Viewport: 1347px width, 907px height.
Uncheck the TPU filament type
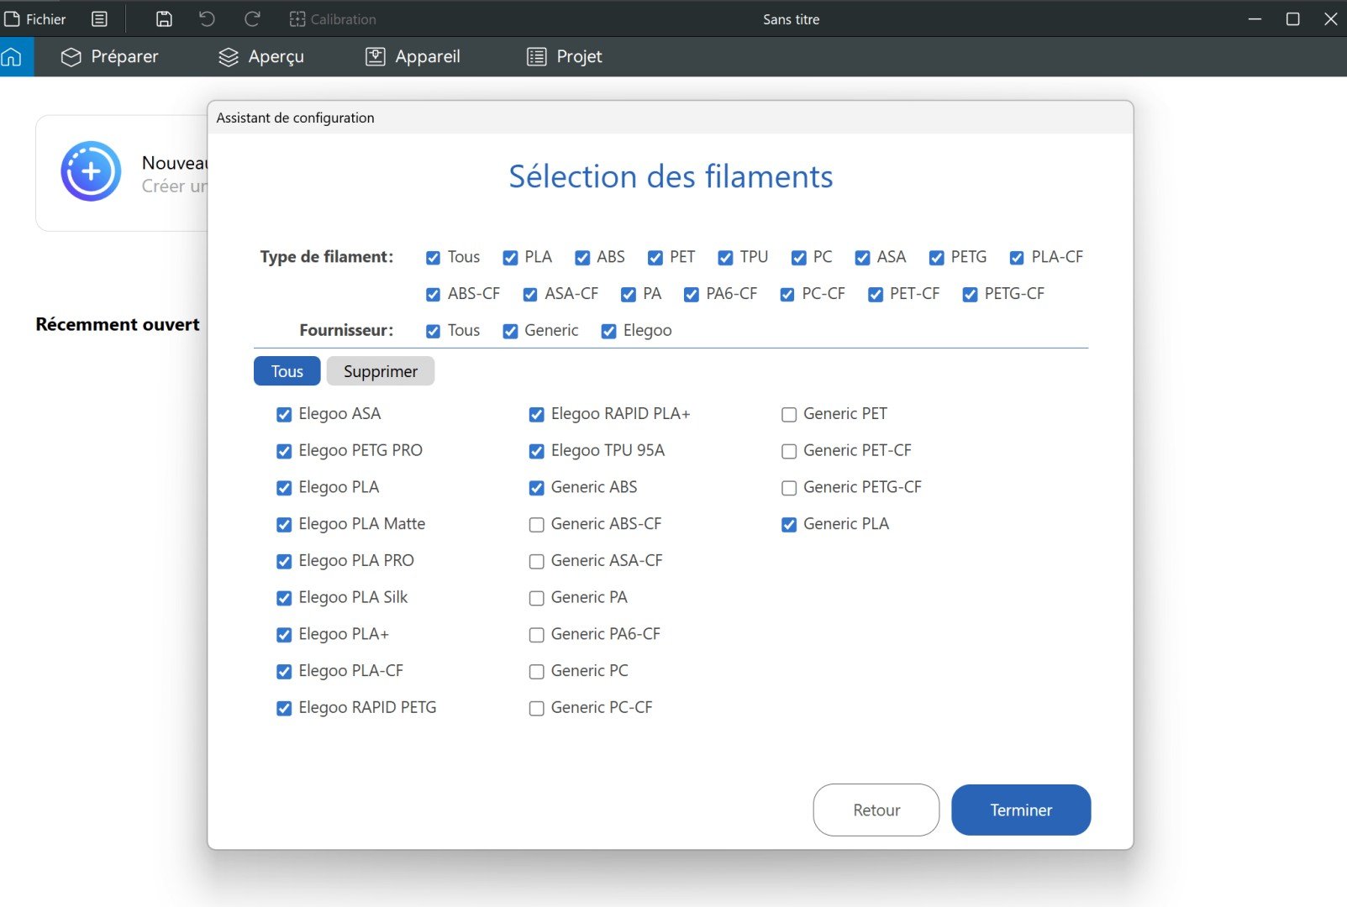tap(725, 258)
